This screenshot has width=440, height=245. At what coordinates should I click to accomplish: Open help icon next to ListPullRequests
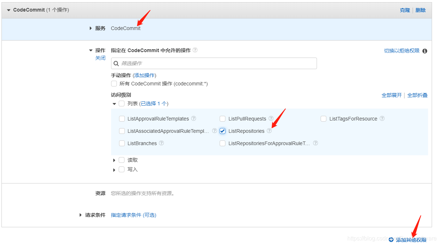pos(271,118)
